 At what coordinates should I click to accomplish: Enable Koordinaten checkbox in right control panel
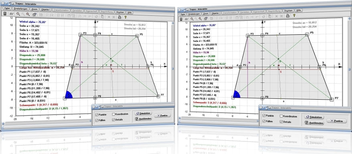point(281,116)
